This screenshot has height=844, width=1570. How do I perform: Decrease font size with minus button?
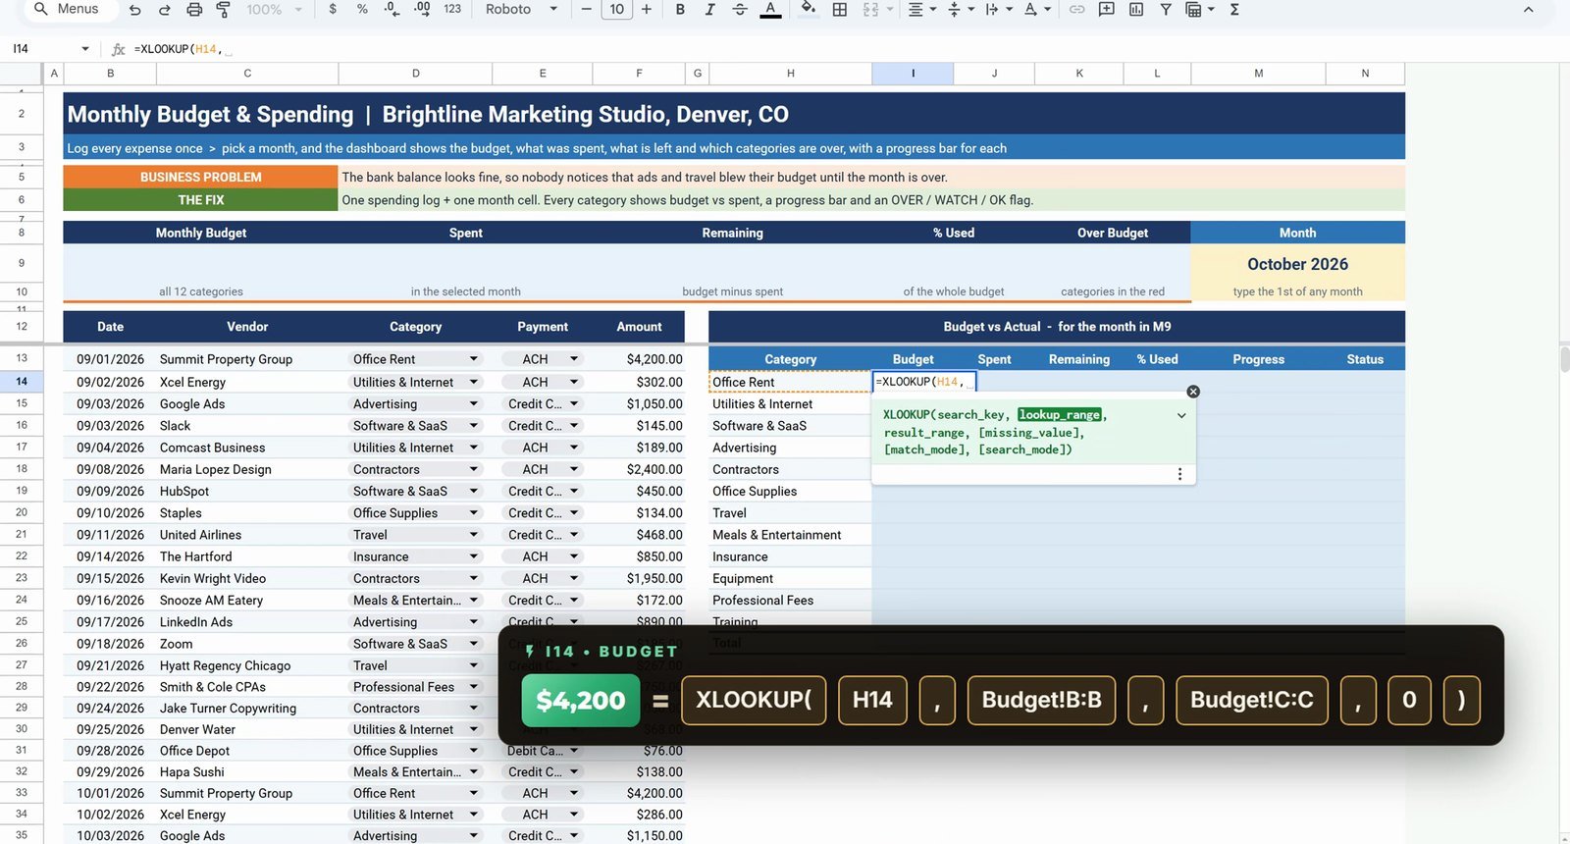coord(587,10)
